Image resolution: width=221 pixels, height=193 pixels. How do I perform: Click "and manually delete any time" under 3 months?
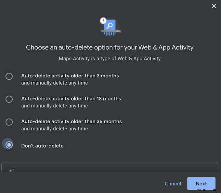pyautogui.click(x=54, y=83)
